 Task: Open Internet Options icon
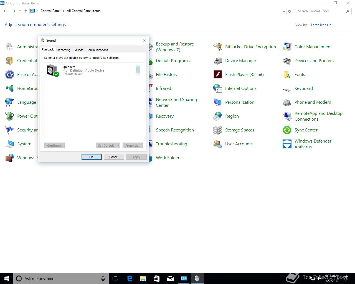pyautogui.click(x=218, y=88)
